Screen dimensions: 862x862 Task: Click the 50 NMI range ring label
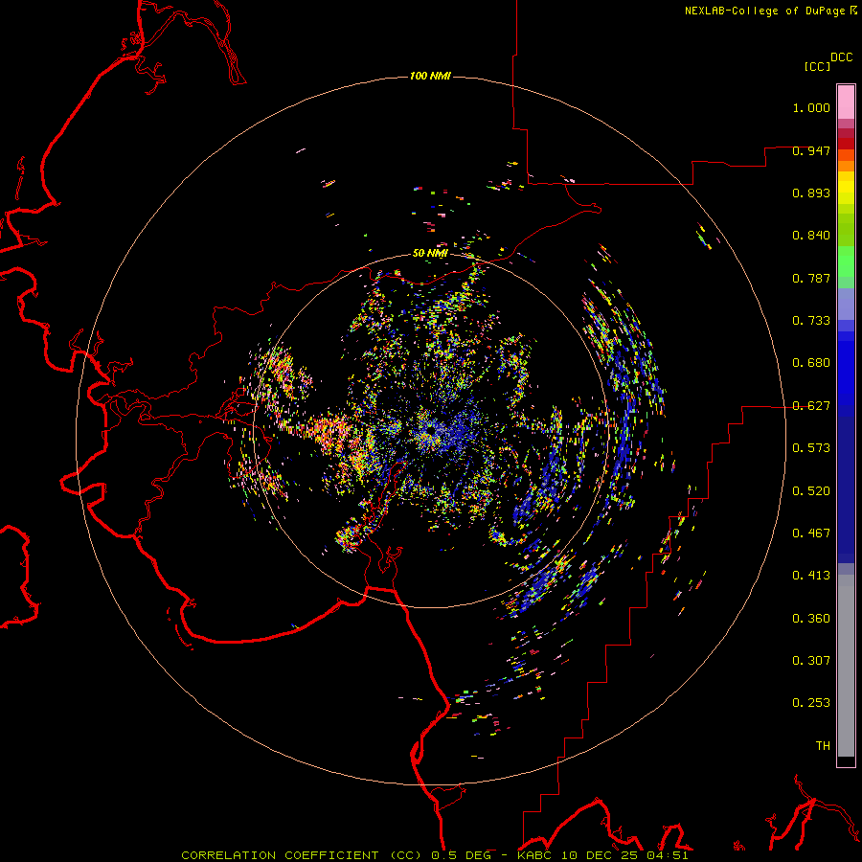coord(430,253)
